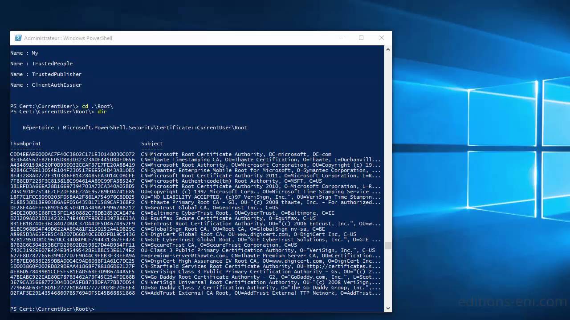
Task: Close the Windows PowerShell window
Action: pos(382,38)
